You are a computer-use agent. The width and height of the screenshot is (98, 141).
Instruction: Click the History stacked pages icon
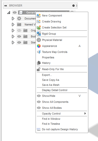click(39, 63)
